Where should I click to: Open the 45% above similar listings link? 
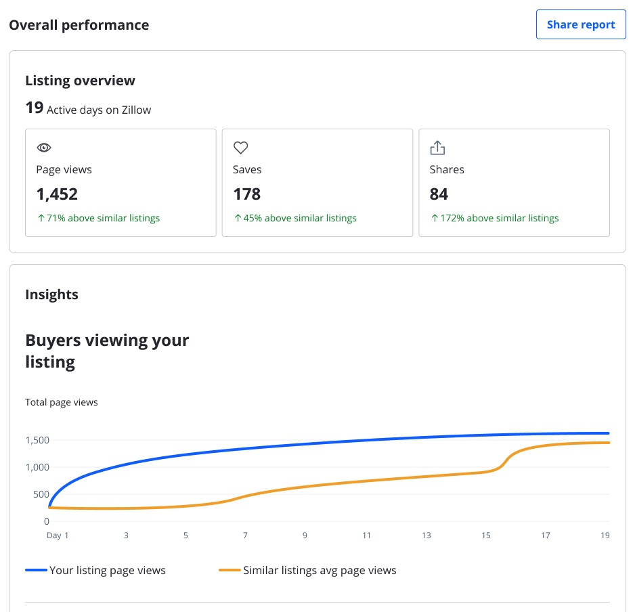click(x=294, y=217)
